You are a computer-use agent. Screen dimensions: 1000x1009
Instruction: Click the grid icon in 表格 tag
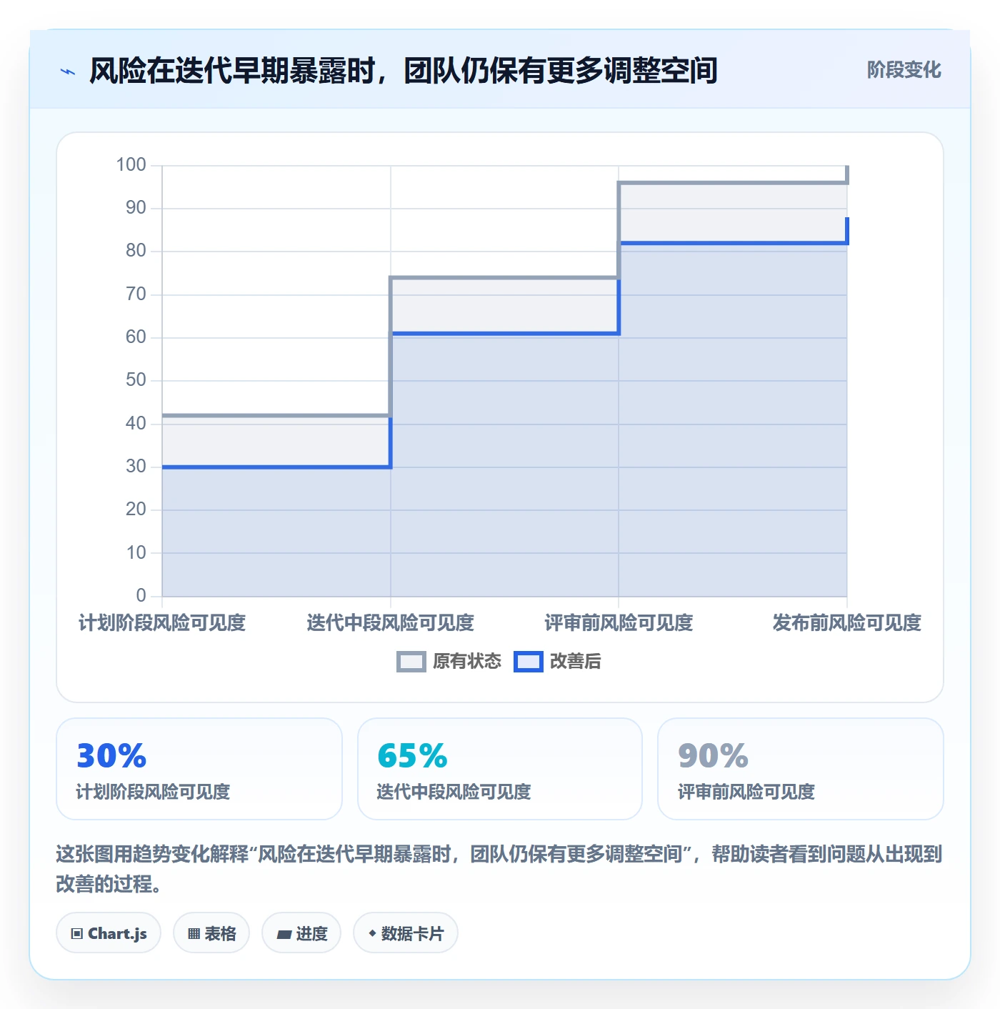194,934
